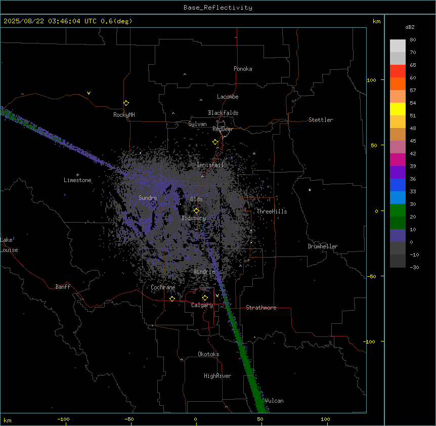
Task: Click the yellow station marker above Calgary label
Action: [205, 298]
